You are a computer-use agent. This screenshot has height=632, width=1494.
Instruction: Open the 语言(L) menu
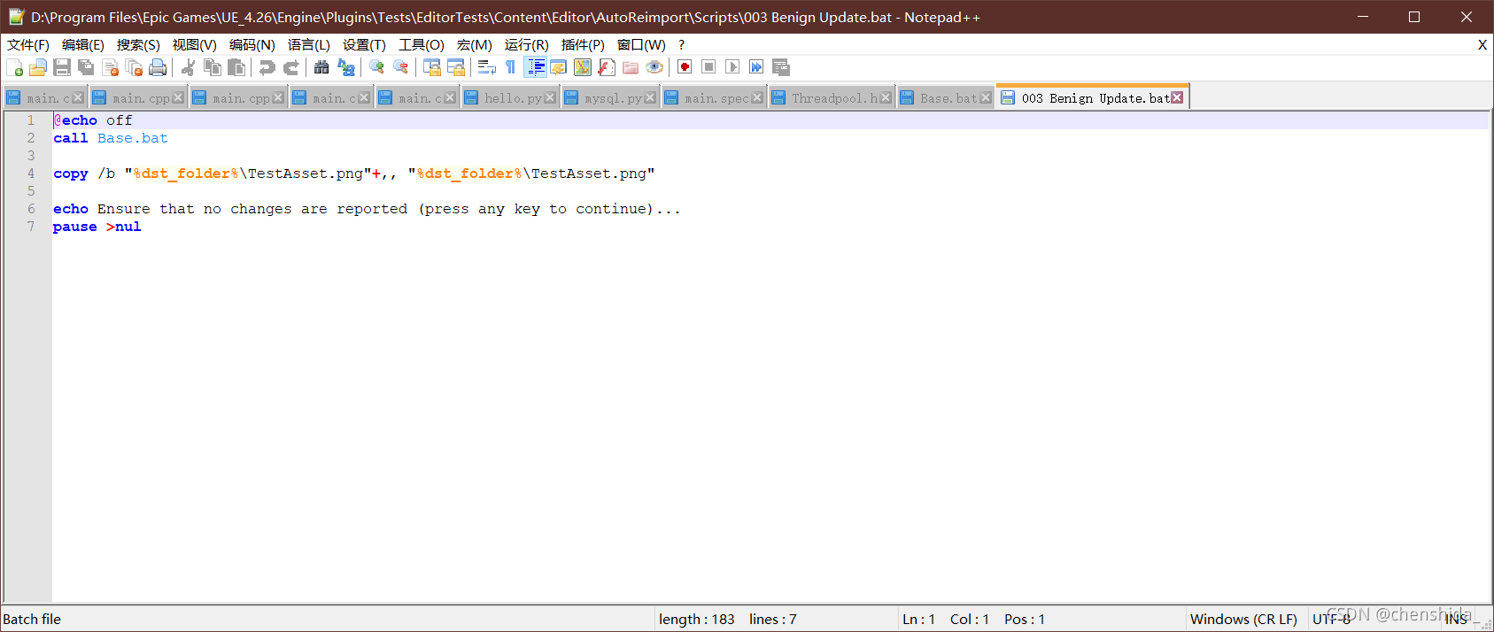coord(309,44)
